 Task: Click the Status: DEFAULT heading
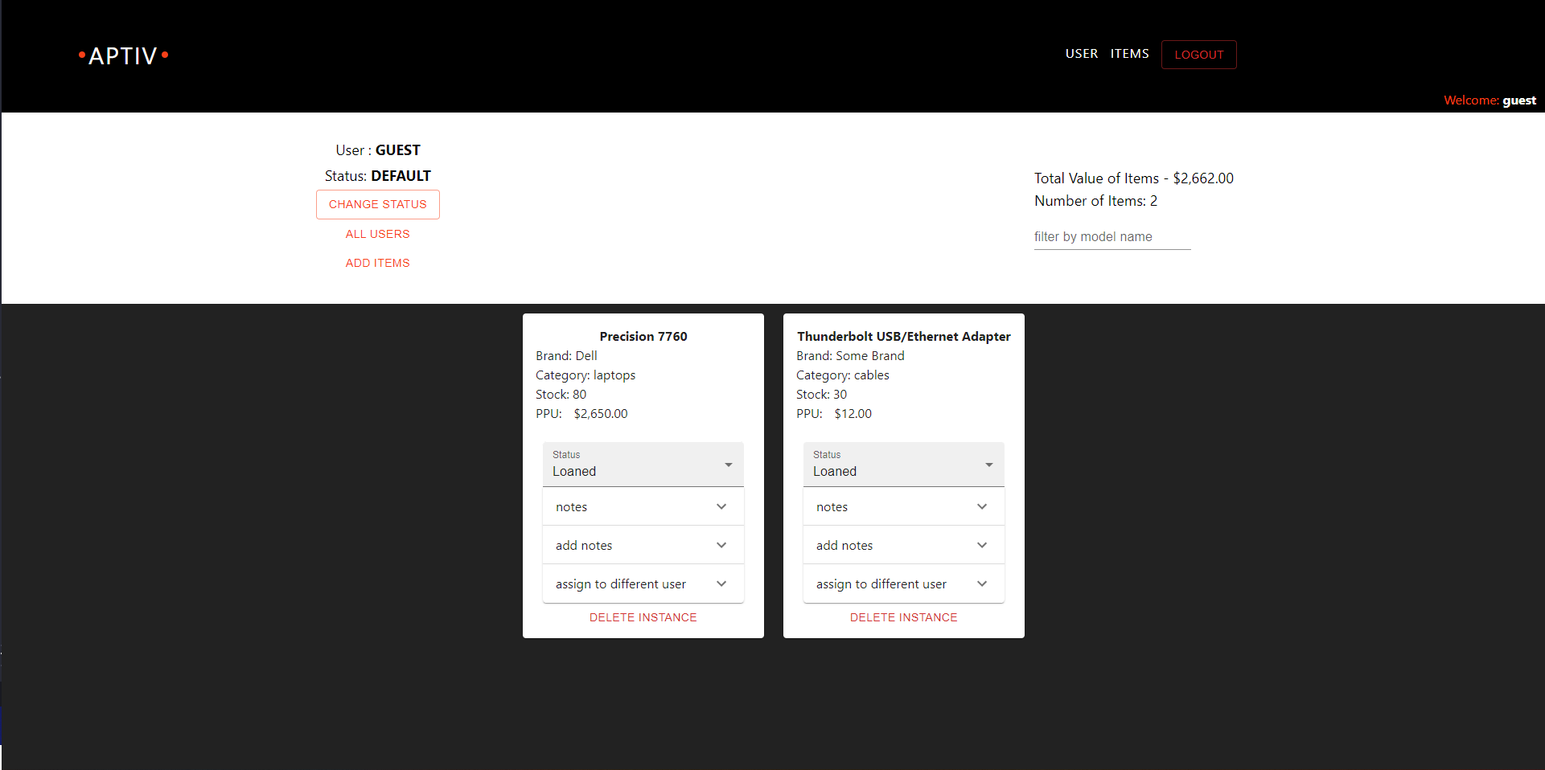[x=378, y=176]
